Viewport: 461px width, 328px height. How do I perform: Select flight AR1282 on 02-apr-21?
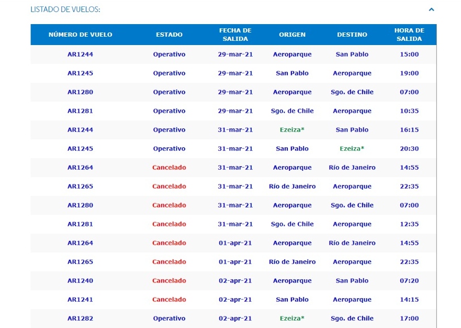pyautogui.click(x=80, y=318)
